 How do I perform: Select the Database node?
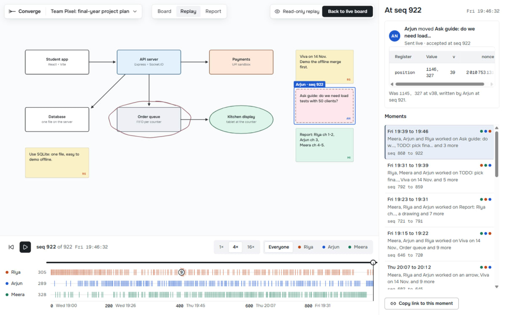pos(57,119)
